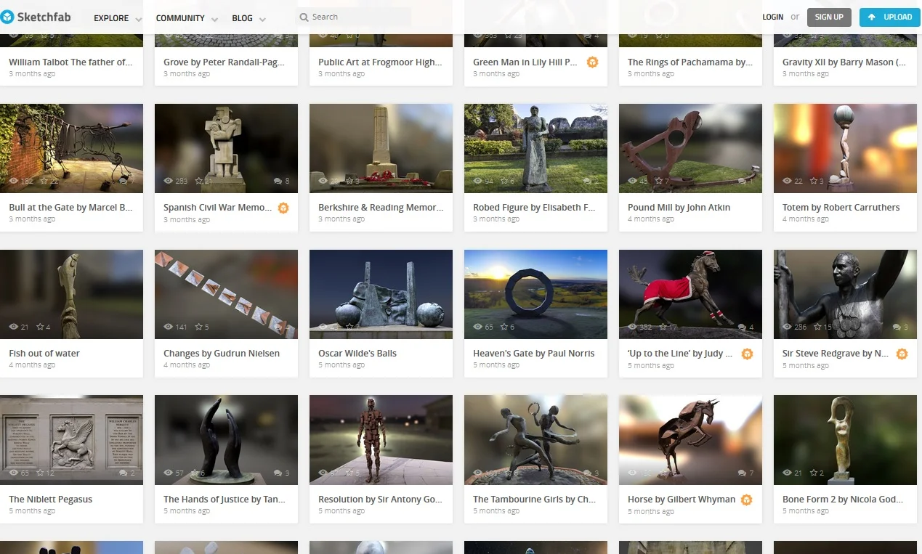The height and width of the screenshot is (554, 922).
Task: Click title The Tambourine Girls
Action: click(x=534, y=500)
